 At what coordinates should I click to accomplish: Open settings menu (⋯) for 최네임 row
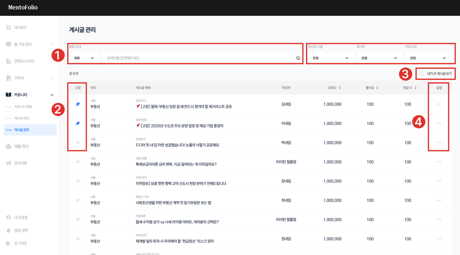click(439, 200)
